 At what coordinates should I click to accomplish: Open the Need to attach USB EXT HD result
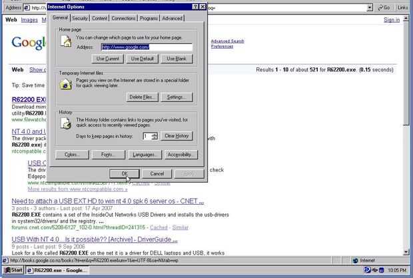click(x=108, y=201)
